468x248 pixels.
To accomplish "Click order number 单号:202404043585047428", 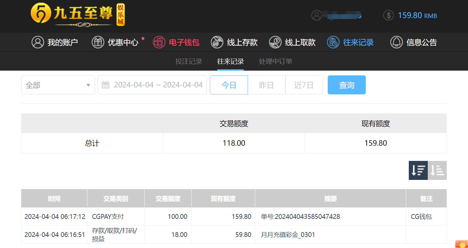I will pos(300,217).
